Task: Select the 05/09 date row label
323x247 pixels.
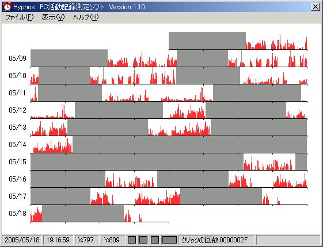Action: 17,59
